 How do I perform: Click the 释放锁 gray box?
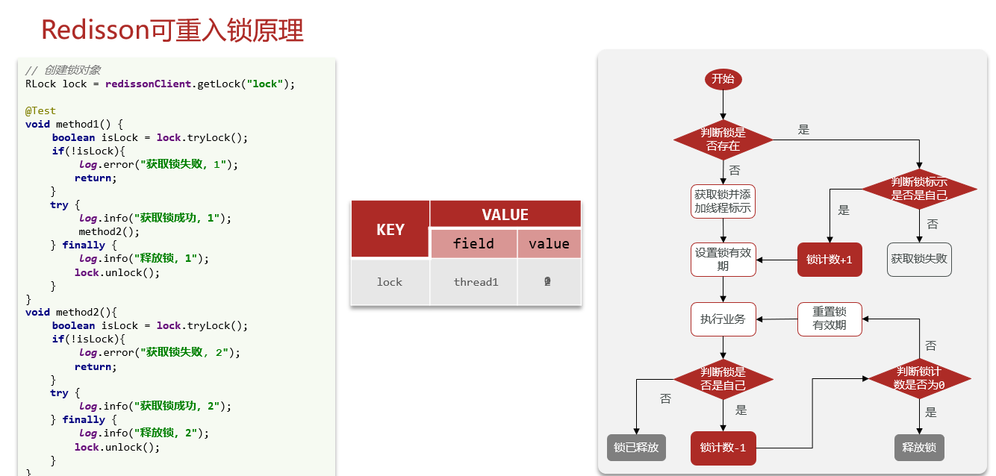(x=919, y=448)
